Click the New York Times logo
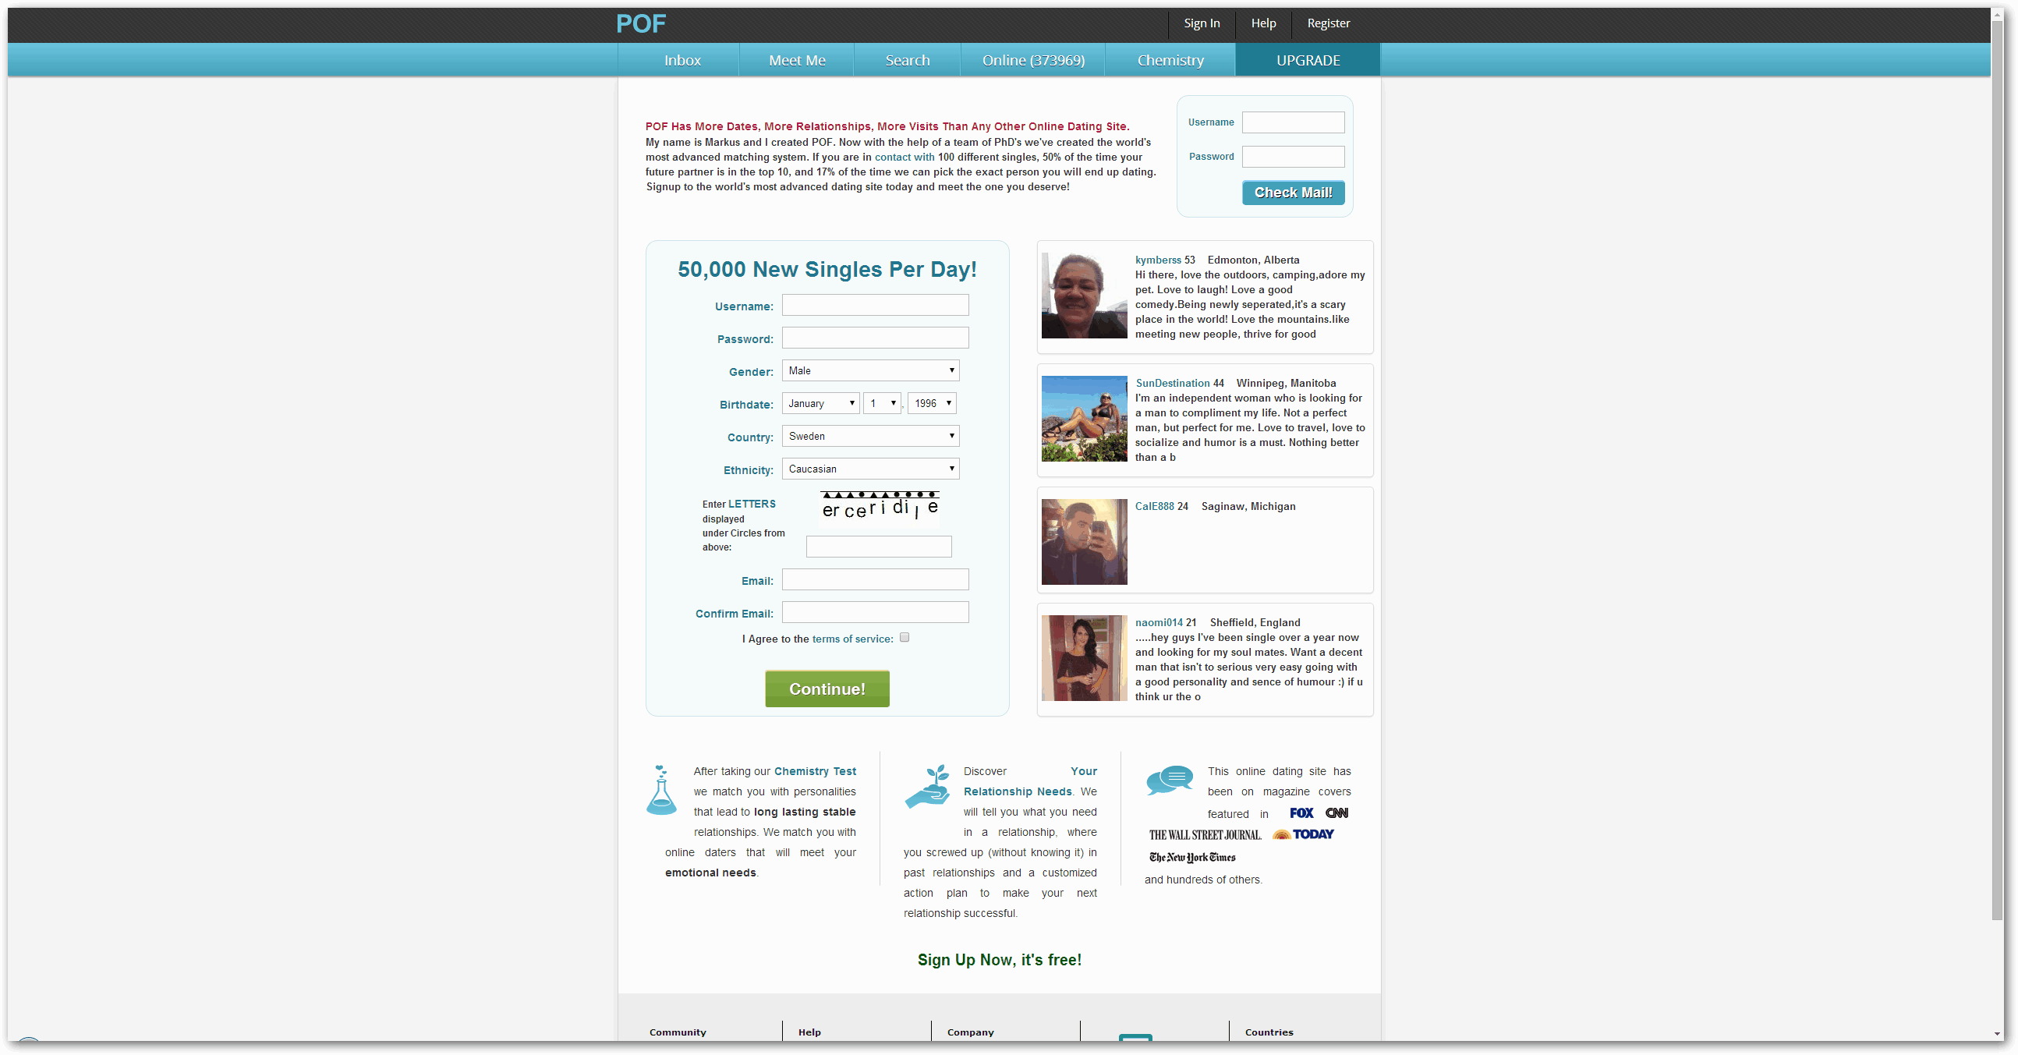 coord(1192,857)
